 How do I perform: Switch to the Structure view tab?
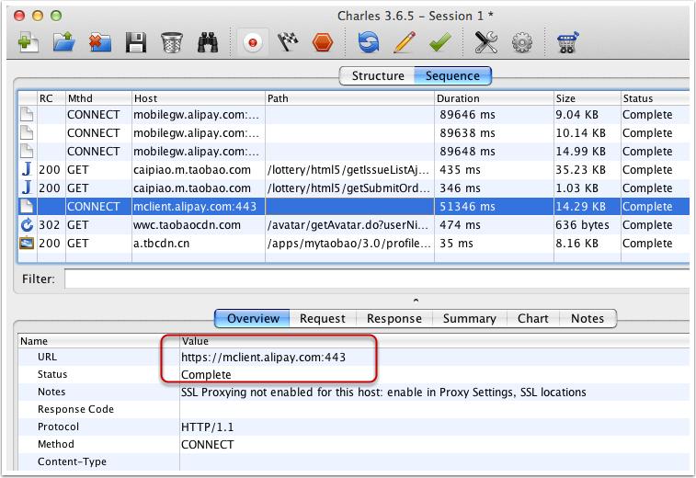(377, 76)
